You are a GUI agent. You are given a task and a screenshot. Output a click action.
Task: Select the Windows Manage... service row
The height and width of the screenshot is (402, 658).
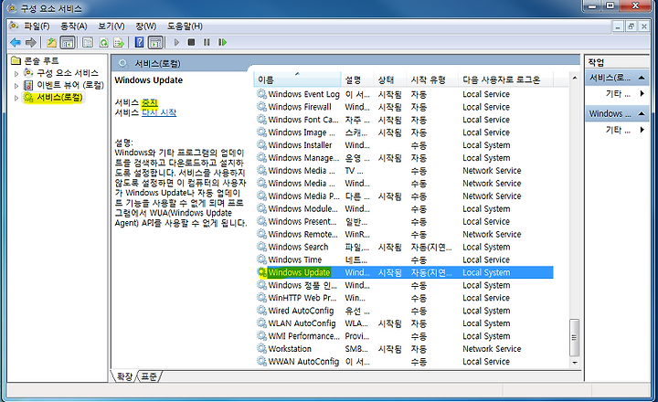(x=405, y=158)
